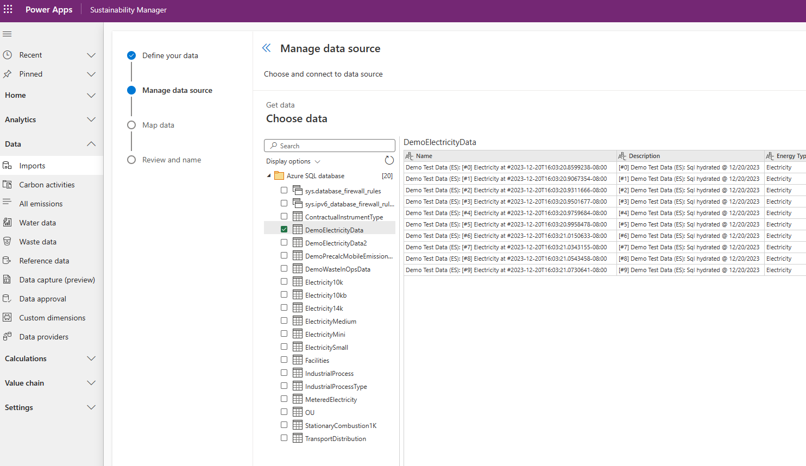The width and height of the screenshot is (806, 466).
Task: Click the Water data icon
Action: click(8, 223)
